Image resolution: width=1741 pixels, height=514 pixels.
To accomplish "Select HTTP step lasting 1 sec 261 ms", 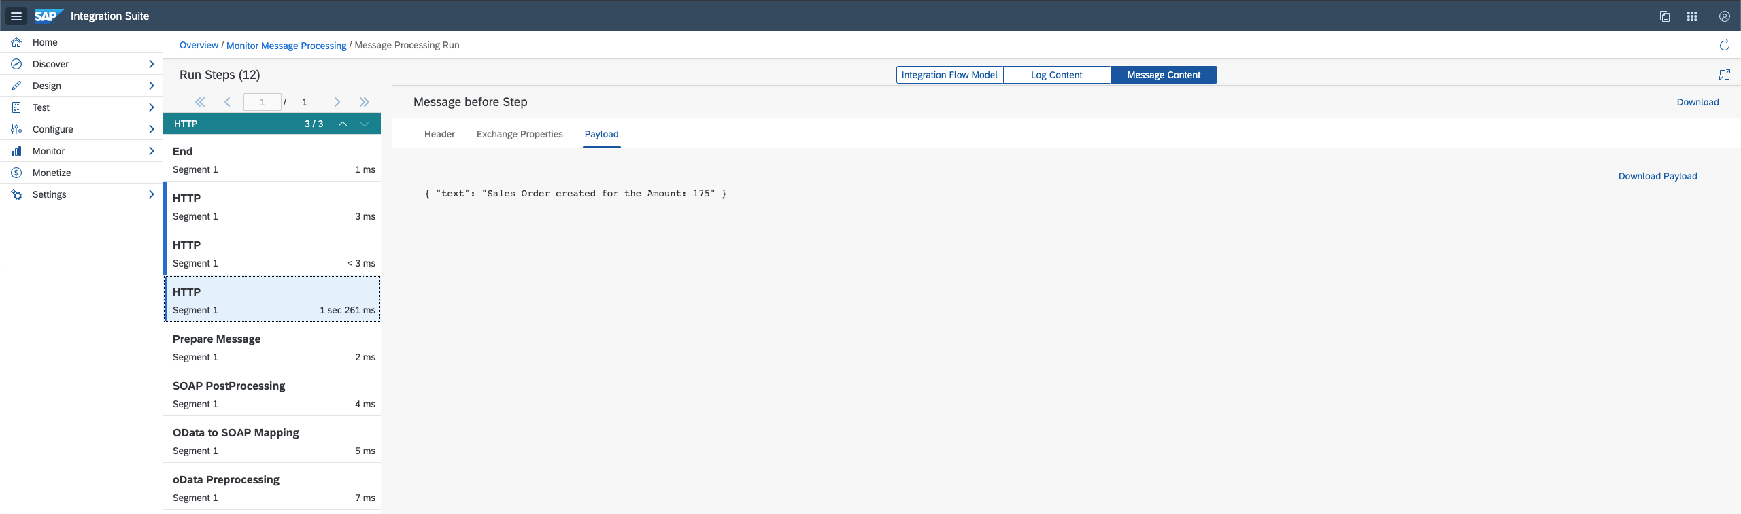I will click(272, 299).
